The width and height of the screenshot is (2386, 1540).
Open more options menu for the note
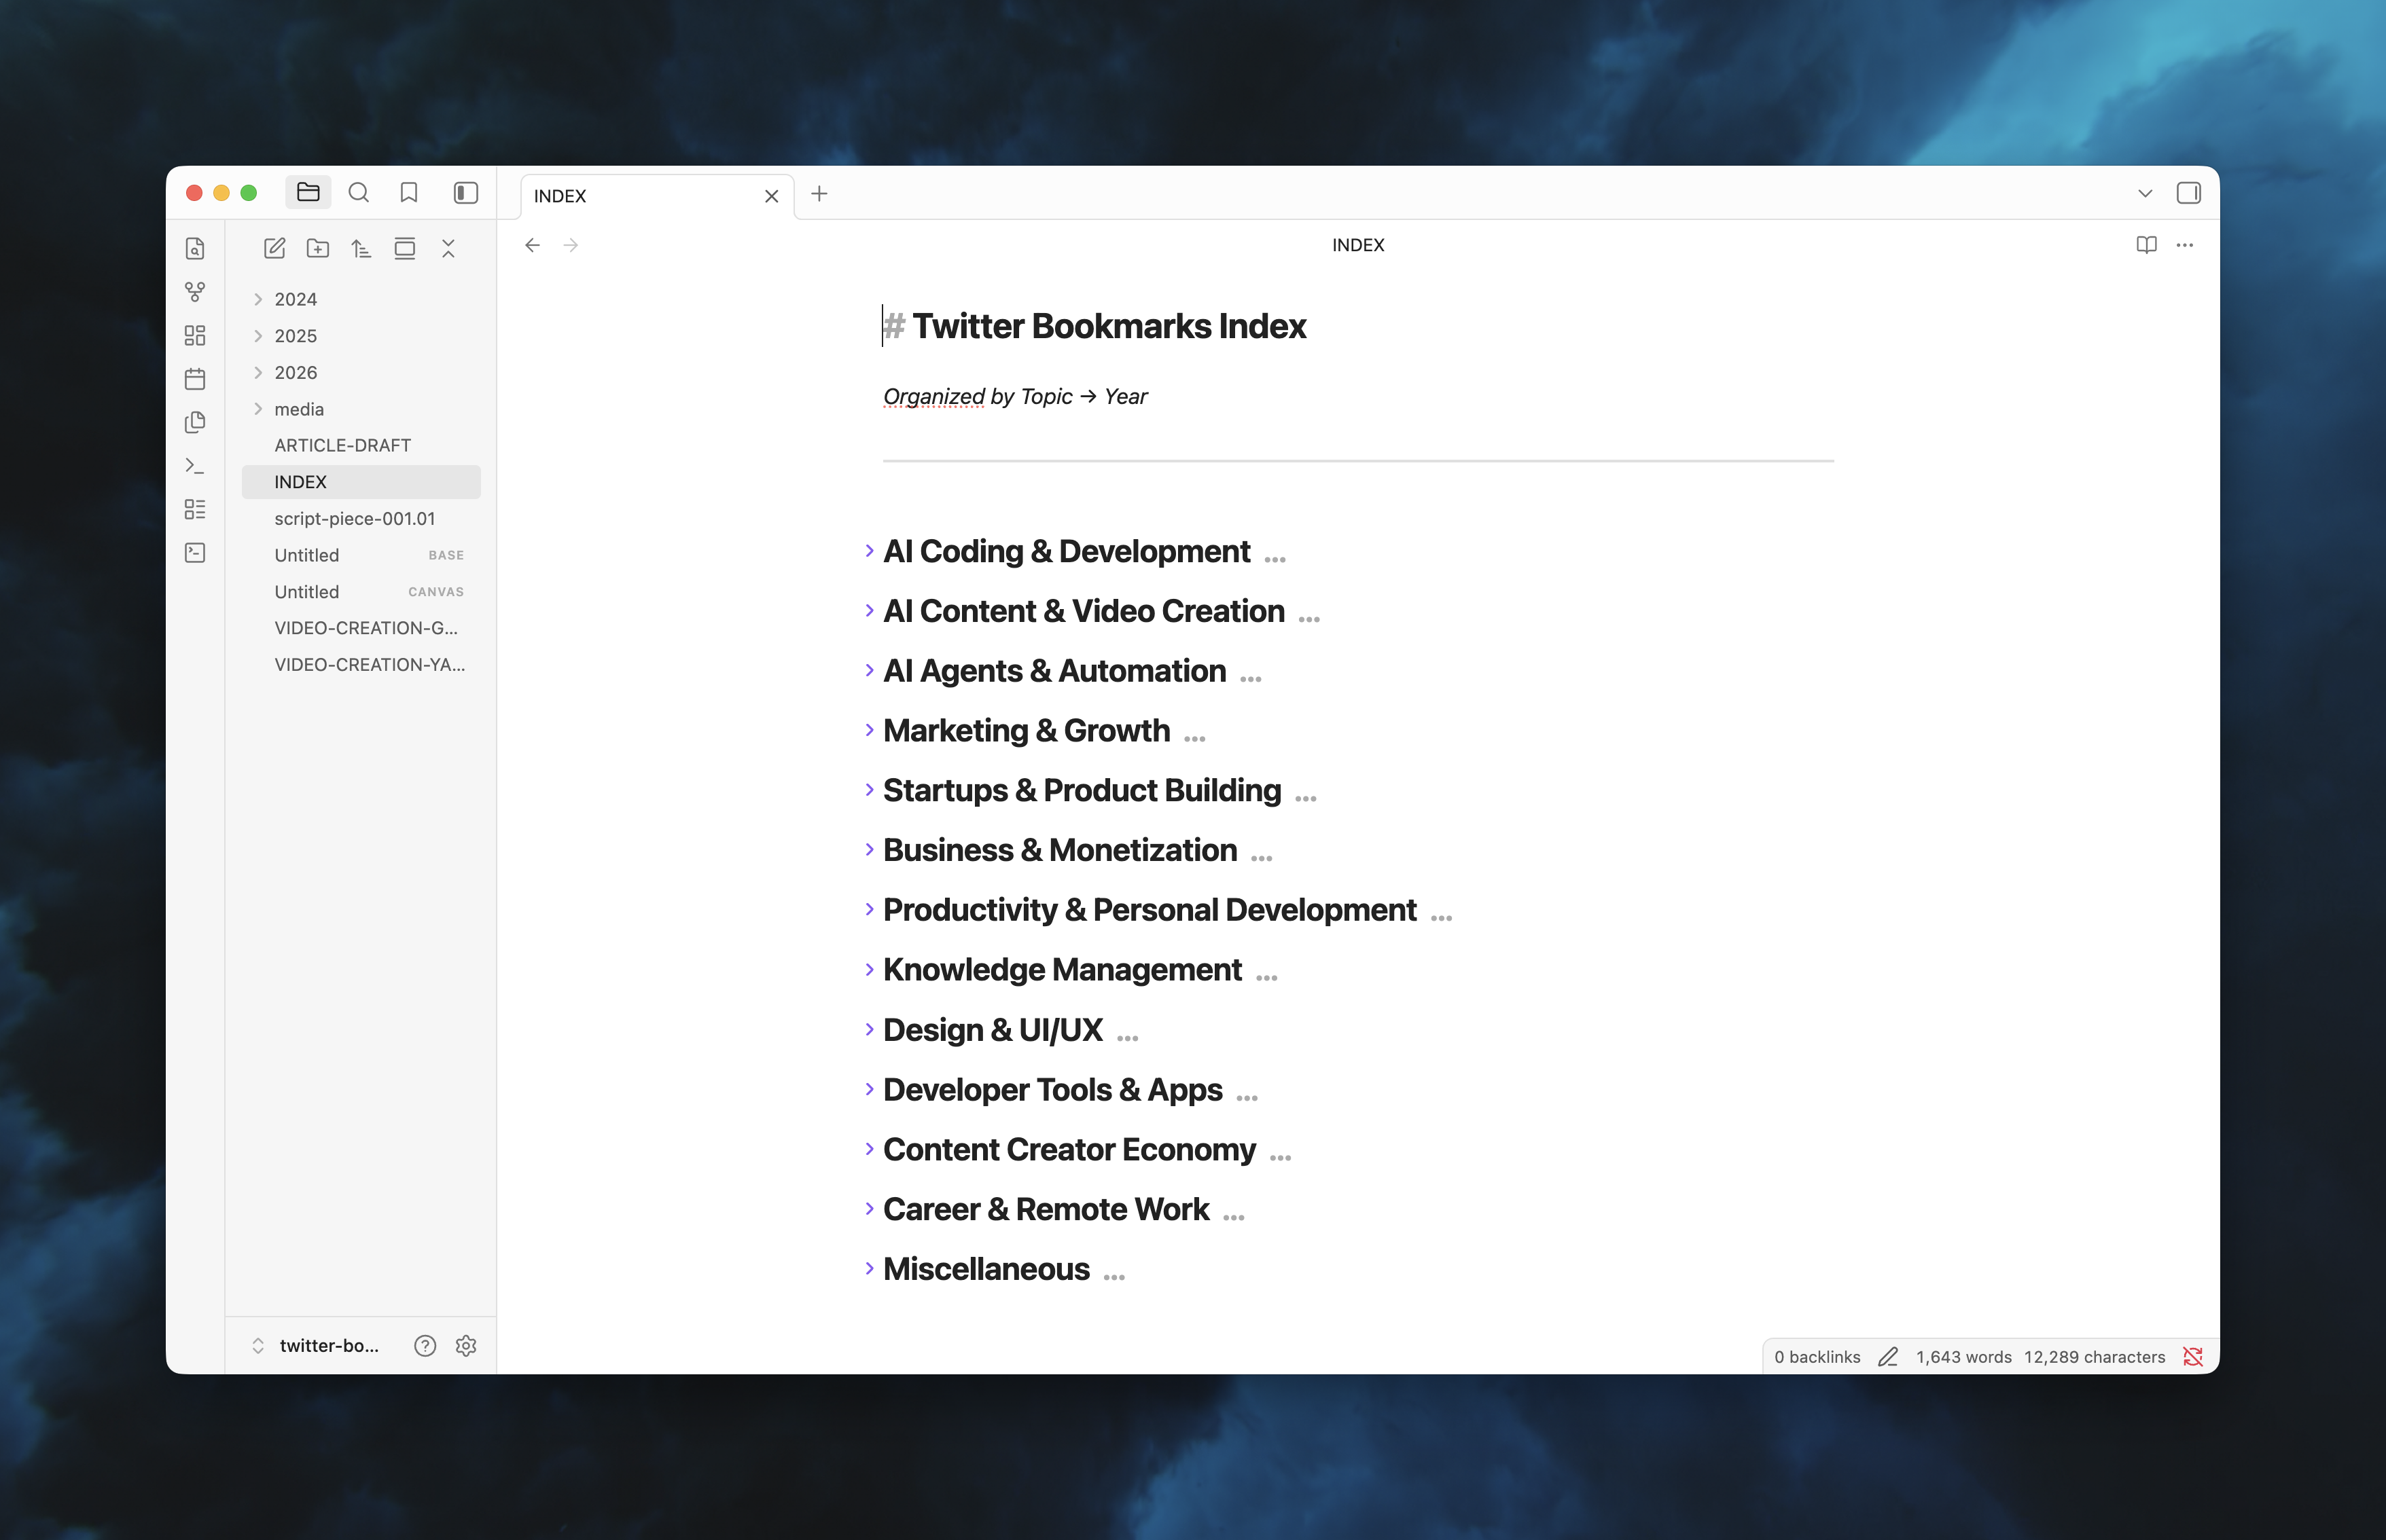pos(2185,245)
